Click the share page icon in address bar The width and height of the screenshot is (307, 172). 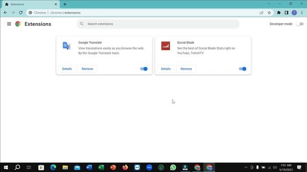261,13
